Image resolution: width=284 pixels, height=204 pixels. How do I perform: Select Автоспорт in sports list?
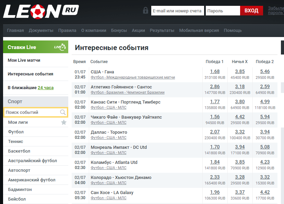(19, 170)
